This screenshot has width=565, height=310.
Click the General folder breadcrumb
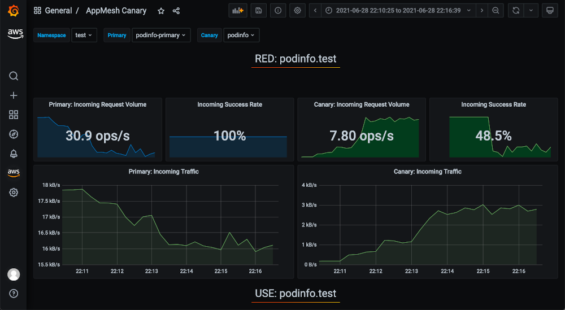pyautogui.click(x=58, y=10)
